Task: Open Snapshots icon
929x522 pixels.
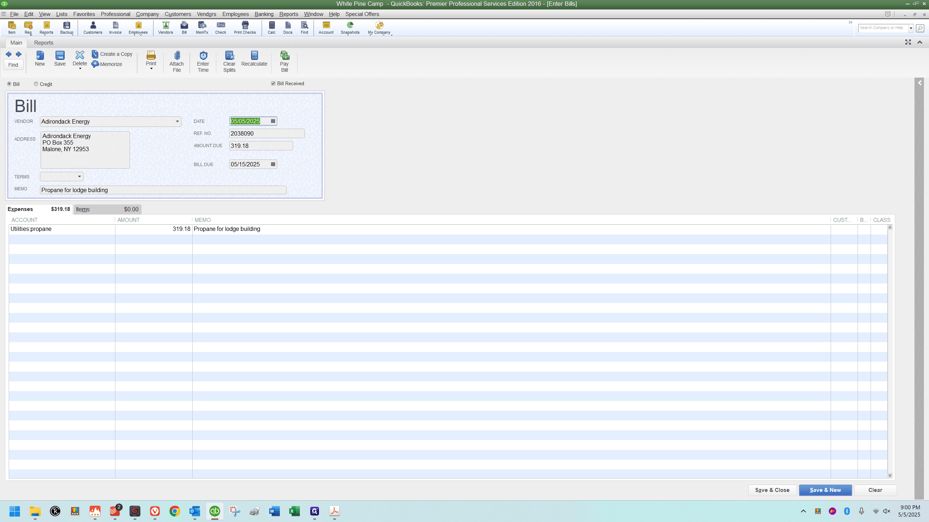Action: (x=350, y=28)
